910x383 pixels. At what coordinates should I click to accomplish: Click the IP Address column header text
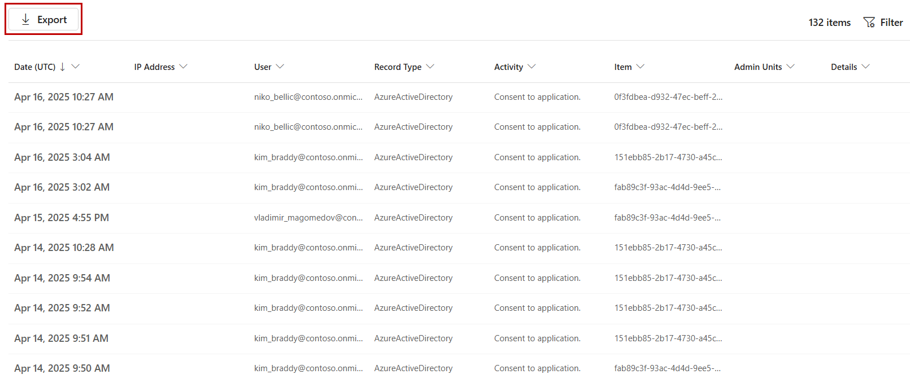(154, 67)
